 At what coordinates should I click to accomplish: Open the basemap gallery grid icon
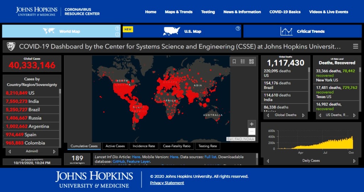pos(251,62)
